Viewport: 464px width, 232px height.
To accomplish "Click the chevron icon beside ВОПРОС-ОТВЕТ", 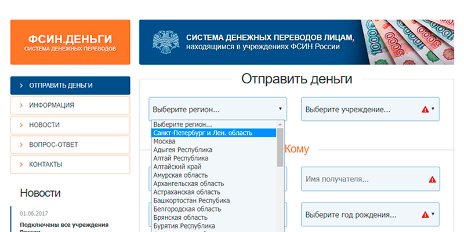I will point(21,145).
